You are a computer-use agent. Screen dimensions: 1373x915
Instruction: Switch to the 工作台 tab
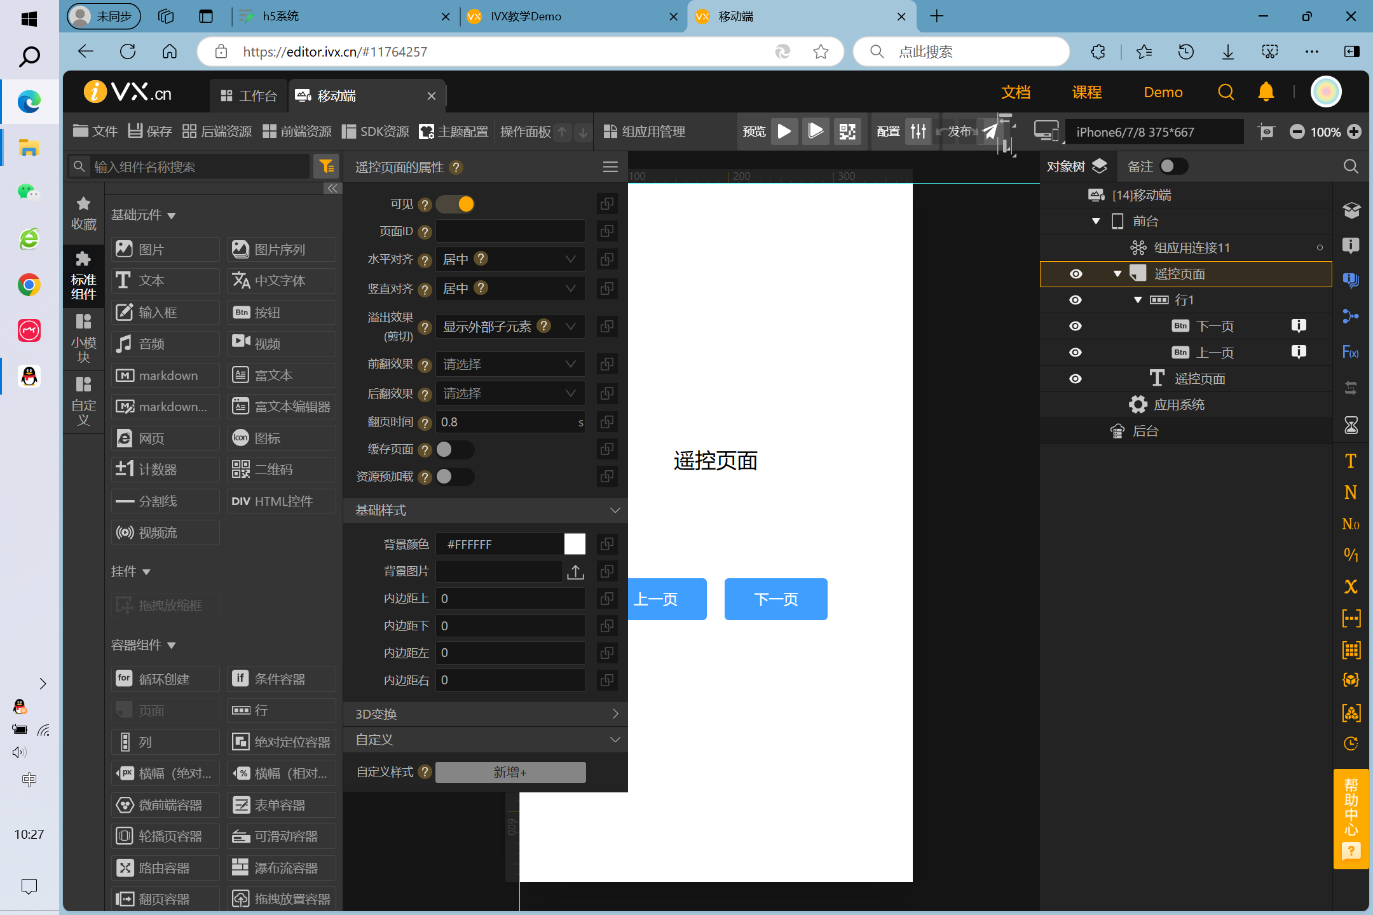point(249,96)
